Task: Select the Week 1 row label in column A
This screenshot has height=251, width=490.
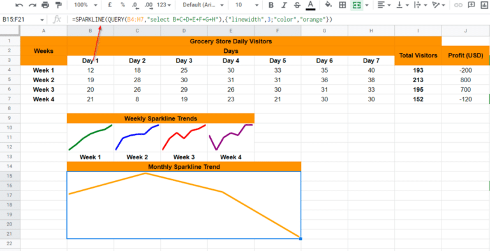Action: pyautogui.click(x=43, y=70)
